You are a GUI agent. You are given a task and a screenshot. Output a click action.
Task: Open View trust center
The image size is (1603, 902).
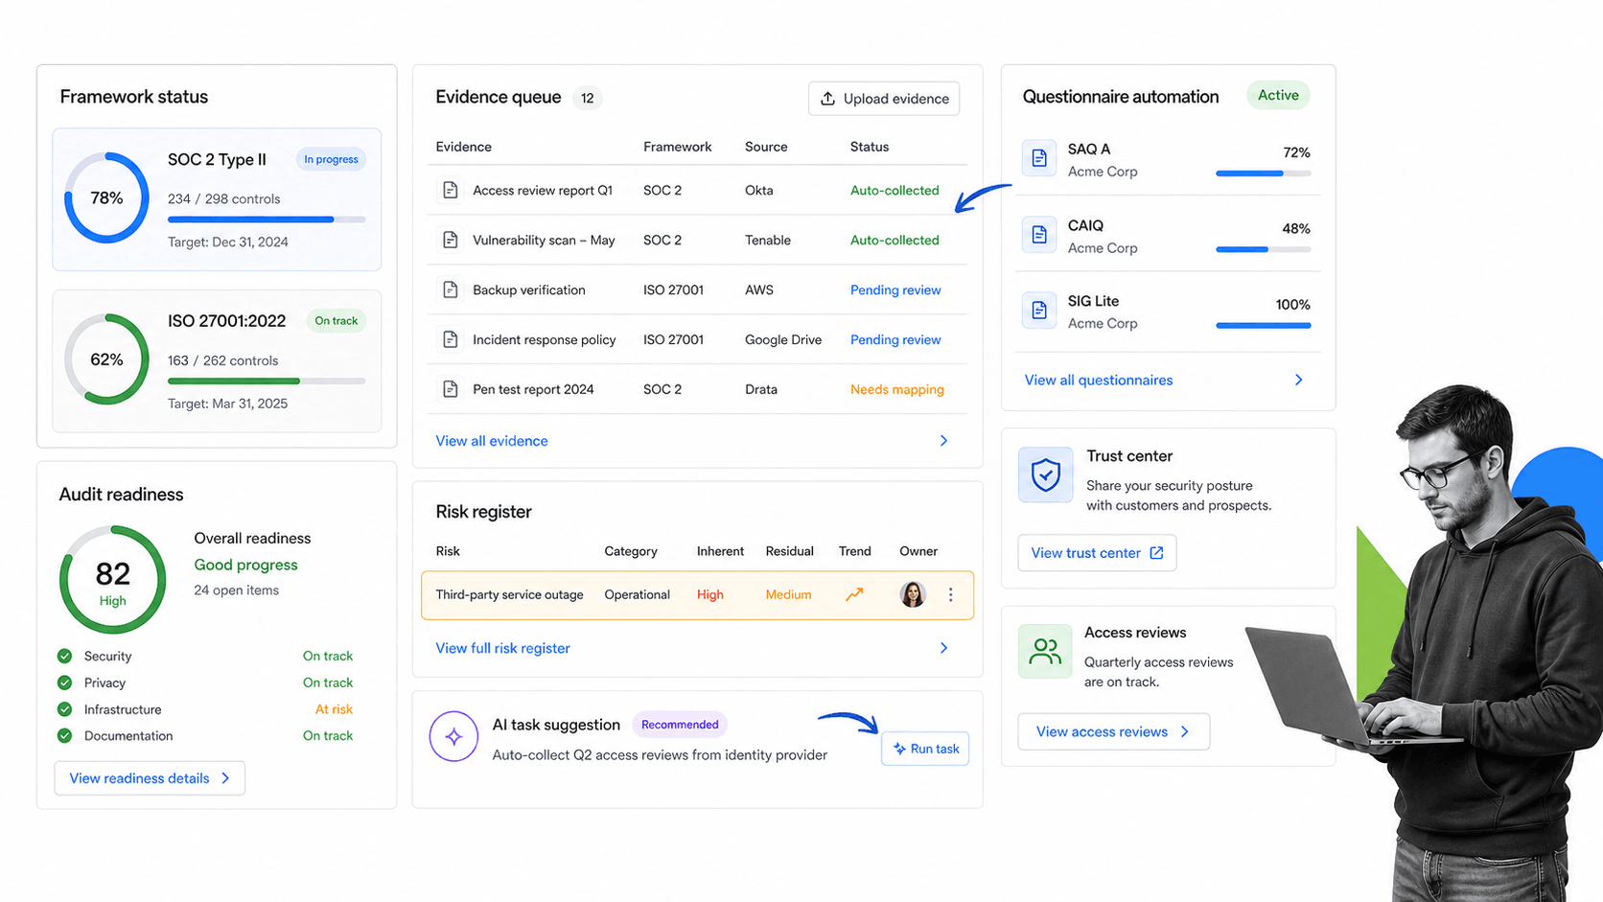click(x=1097, y=553)
